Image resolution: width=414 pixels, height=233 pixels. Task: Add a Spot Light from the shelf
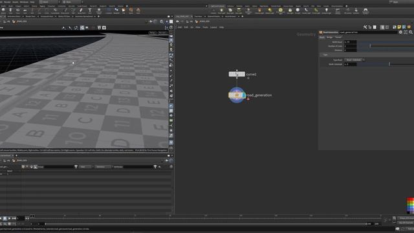pos(230,10)
